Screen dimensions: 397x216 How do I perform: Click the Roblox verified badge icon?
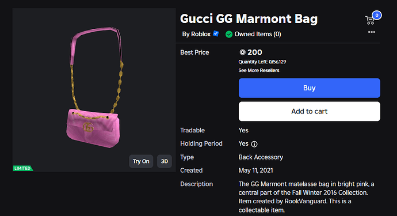tap(216, 34)
